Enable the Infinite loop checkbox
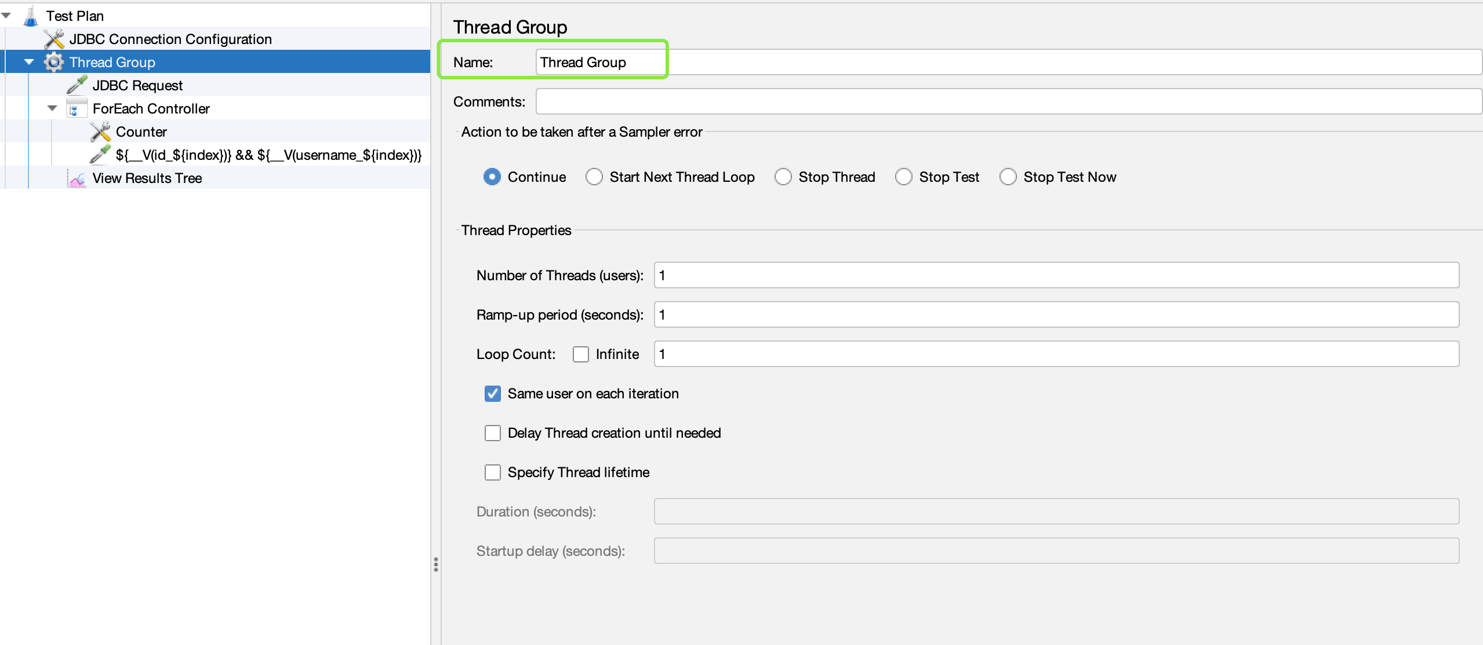This screenshot has width=1483, height=645. tap(580, 354)
